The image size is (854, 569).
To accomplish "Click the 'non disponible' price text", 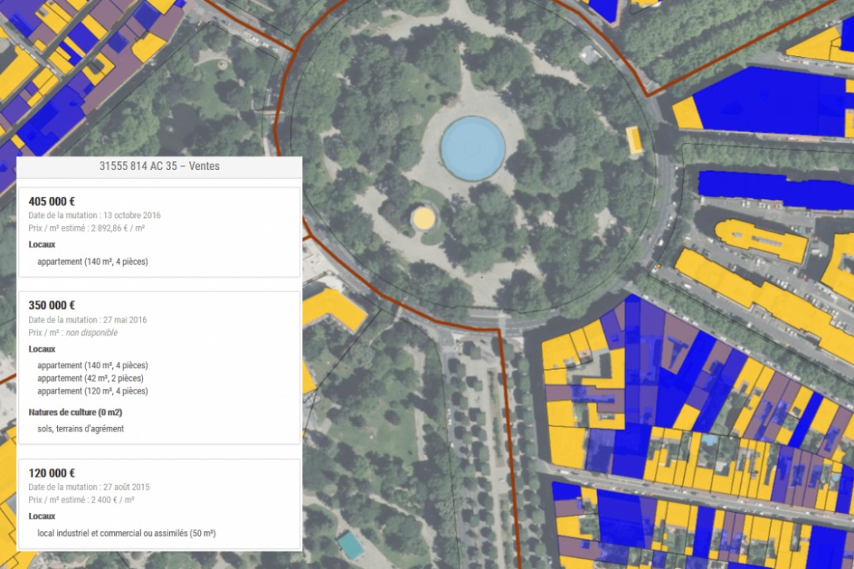I will tap(92, 333).
